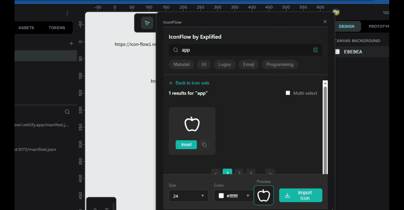Click the canvas background E8E9EA color swatch
404x210 pixels.
[337, 52]
